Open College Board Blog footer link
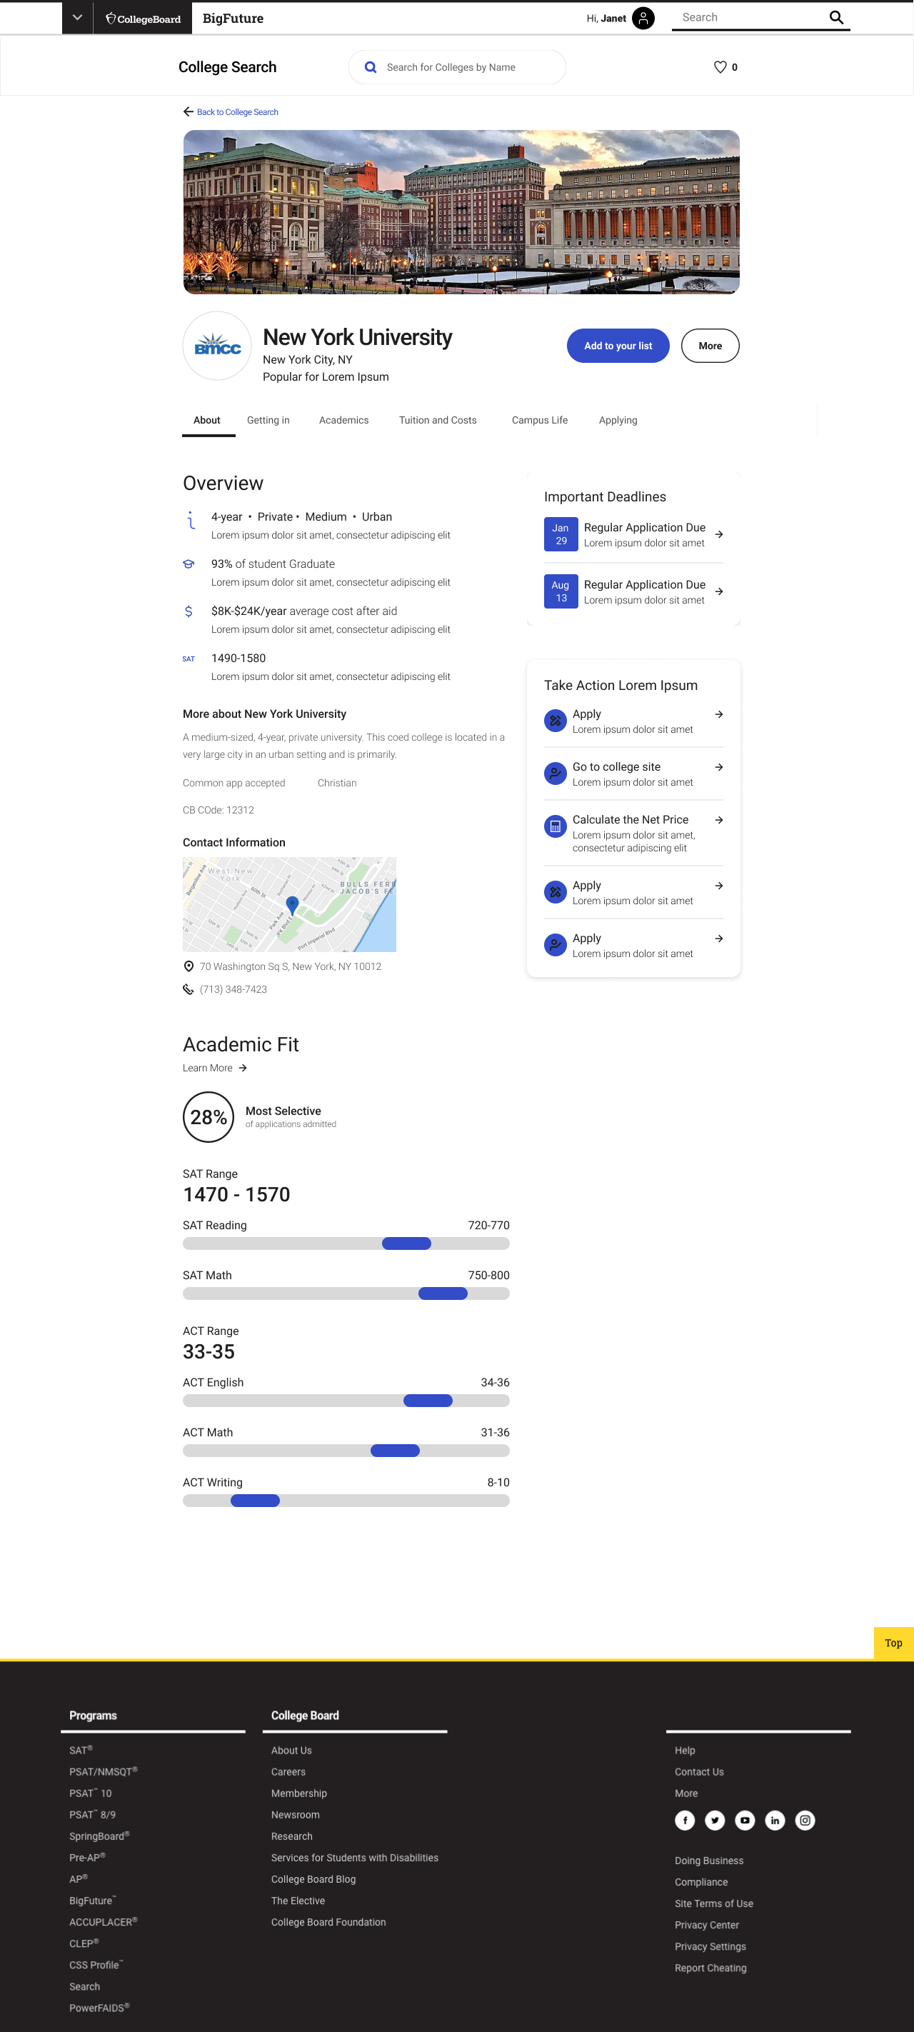 pos(314,1879)
